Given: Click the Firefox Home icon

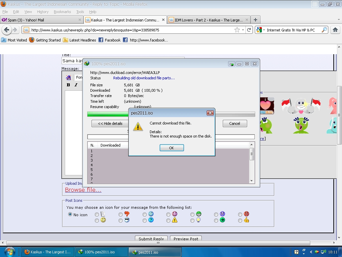Looking at the screenshot, I should (x=335, y=30).
